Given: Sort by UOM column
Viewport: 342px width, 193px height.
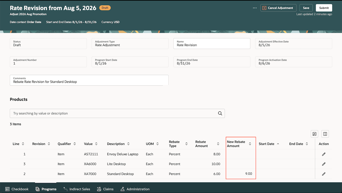Looking at the screenshot, I should coord(158,144).
